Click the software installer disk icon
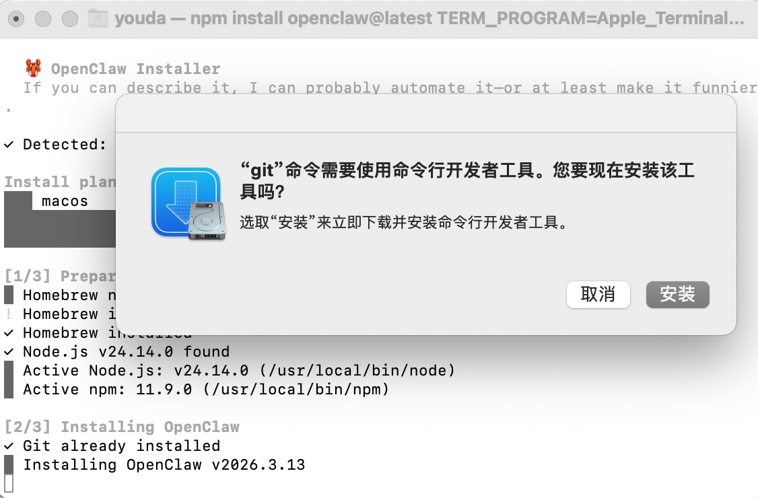This screenshot has height=498, width=758. click(188, 204)
